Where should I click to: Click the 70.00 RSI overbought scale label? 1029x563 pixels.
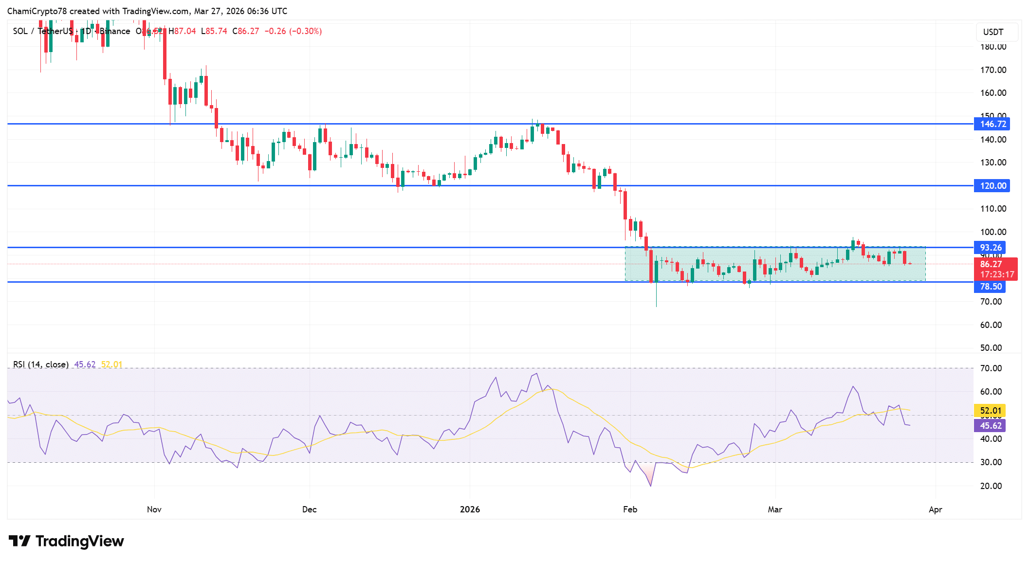pyautogui.click(x=991, y=368)
